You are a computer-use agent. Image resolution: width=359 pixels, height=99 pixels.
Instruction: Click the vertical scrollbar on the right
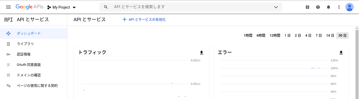click(357, 63)
